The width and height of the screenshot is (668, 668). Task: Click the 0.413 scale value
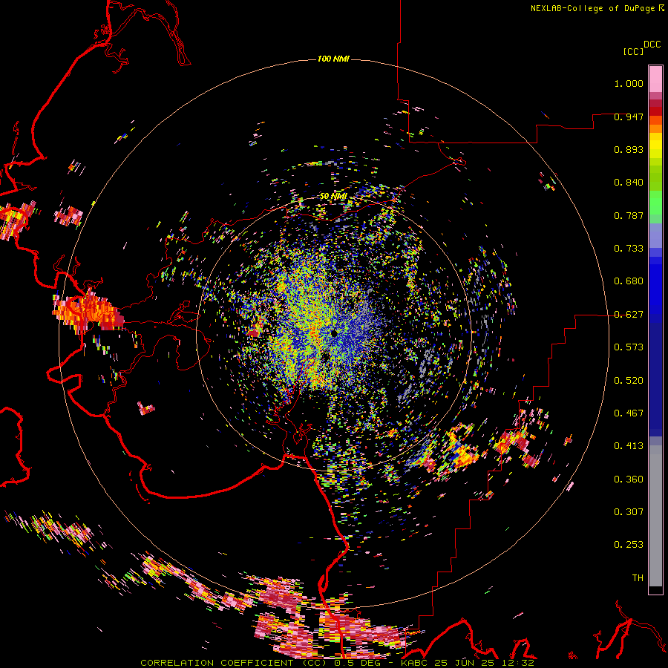629,446
